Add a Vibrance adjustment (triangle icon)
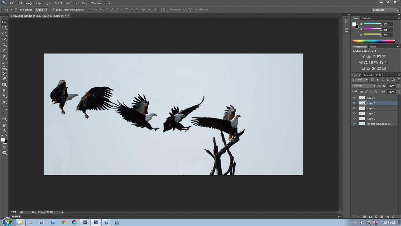This screenshot has height=226, width=401. (384, 57)
